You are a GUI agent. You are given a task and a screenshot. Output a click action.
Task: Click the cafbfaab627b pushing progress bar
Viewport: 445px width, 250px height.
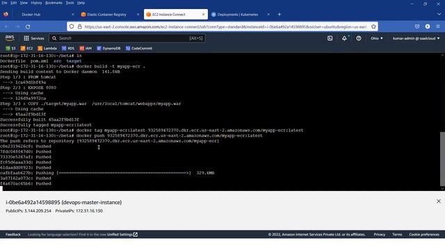(124, 173)
